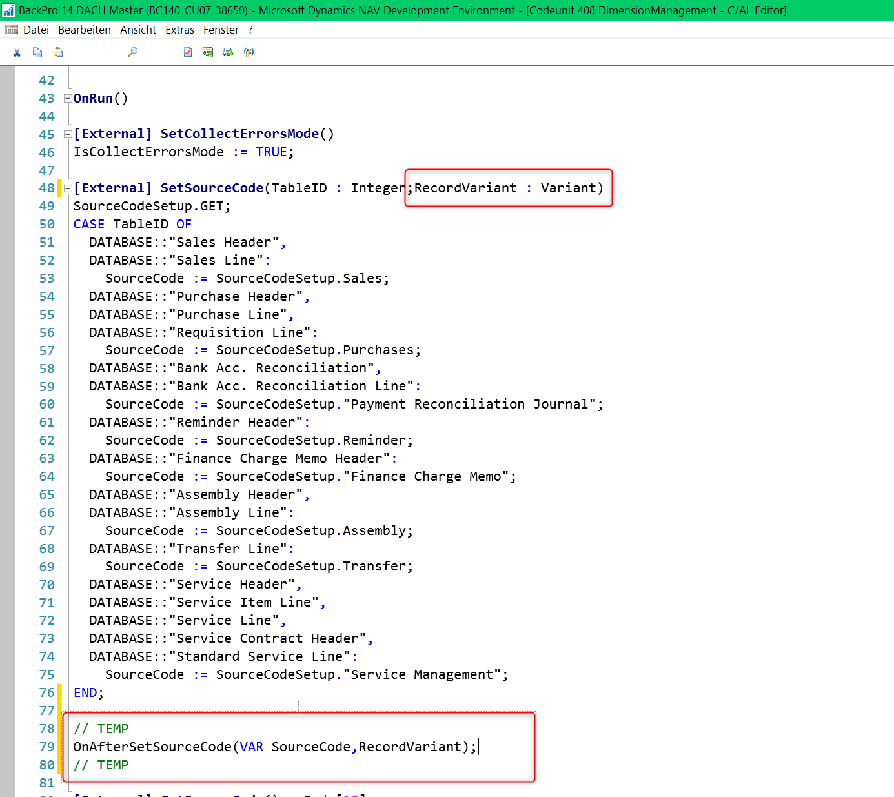Click the VAR keyword on line 79

pyautogui.click(x=252, y=747)
